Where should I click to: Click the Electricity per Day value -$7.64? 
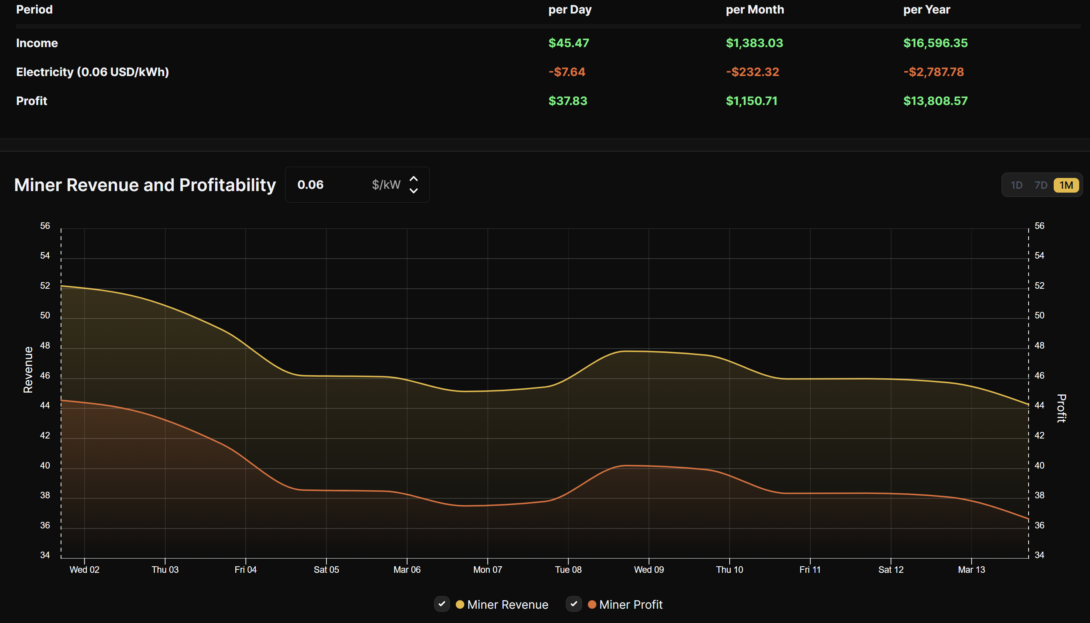click(x=566, y=72)
